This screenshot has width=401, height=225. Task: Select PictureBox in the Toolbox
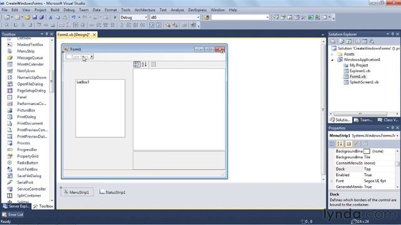tap(26, 110)
